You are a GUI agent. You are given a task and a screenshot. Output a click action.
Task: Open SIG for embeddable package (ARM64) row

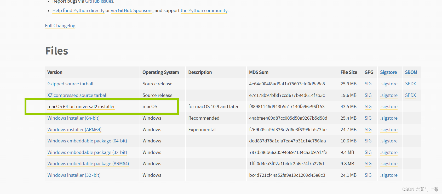tap(368, 164)
